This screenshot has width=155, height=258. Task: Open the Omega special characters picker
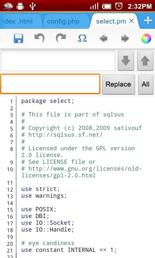(x=82, y=38)
